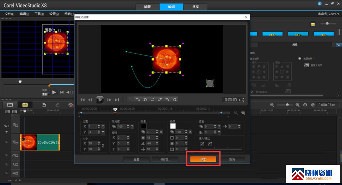This screenshot has height=185, width=342.
Task: Select the 高级动作 radio button
Action: click(x=300, y=59)
